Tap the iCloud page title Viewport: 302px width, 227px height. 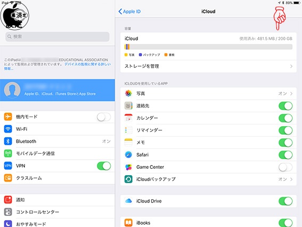click(x=208, y=11)
